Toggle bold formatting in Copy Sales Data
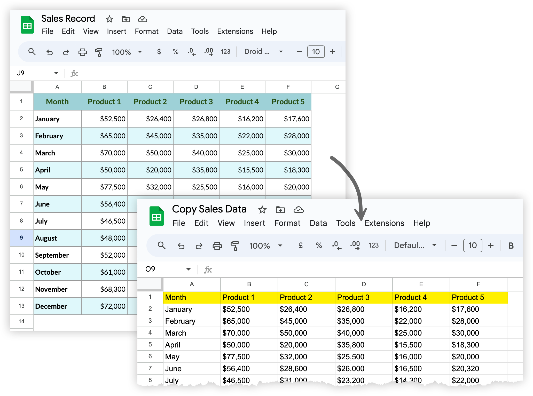This screenshot has width=533, height=396. [x=511, y=245]
